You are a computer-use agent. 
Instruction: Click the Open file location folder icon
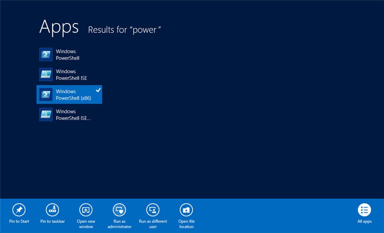coord(186,210)
